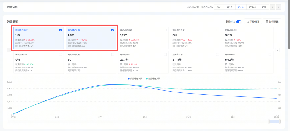Screen dimensions: 290x131
Task: Open 指标配置 settings
Action: [272, 21]
